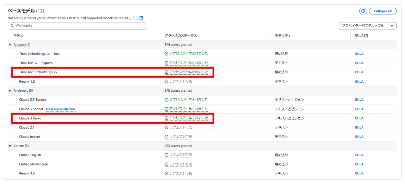Open EULA link for Rerank 1.0
This screenshot has width=405, height=184.
coord(359,81)
